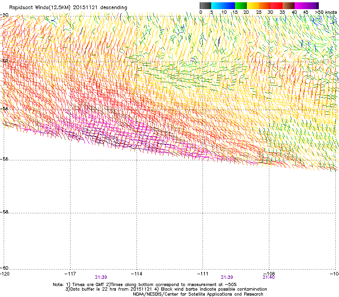Click the orange 25-30 knots legend swatch
Image resolution: width=339 pixels, height=297 pixels.
point(265,5)
